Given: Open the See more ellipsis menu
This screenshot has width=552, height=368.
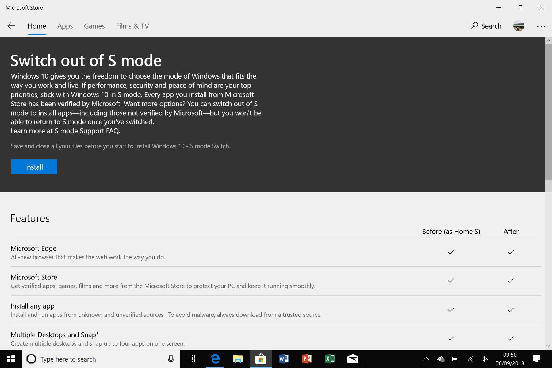Looking at the screenshot, I should coord(541,26).
